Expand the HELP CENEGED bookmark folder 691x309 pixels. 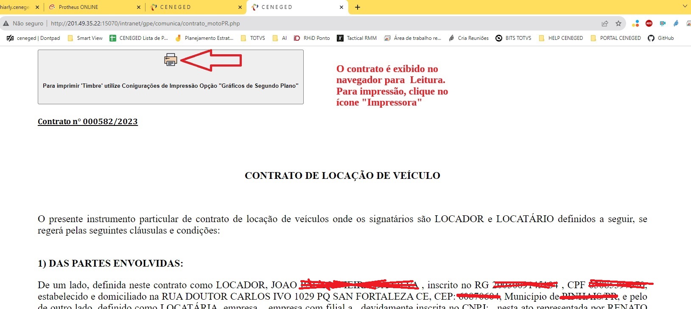pos(561,38)
